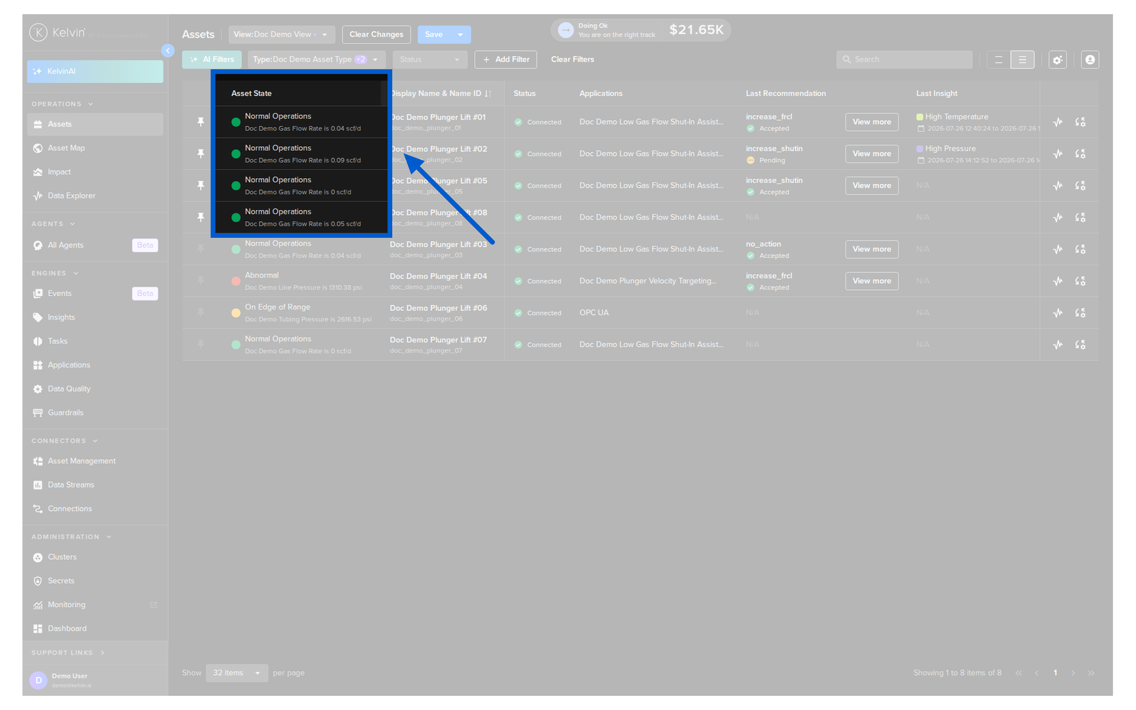Pin the Doc Demo Plunger Lift #04 row
The width and height of the screenshot is (1136, 710).
coord(201,281)
